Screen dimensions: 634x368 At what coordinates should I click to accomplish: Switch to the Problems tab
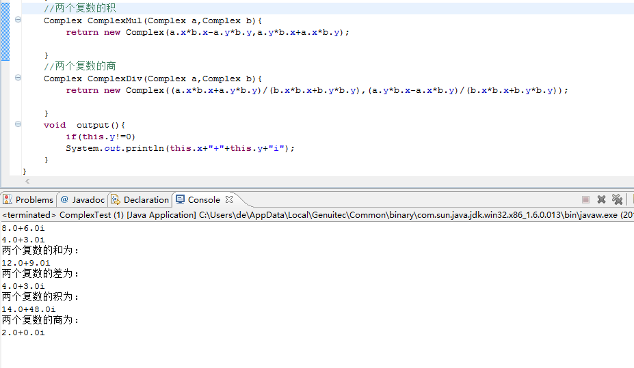point(28,199)
